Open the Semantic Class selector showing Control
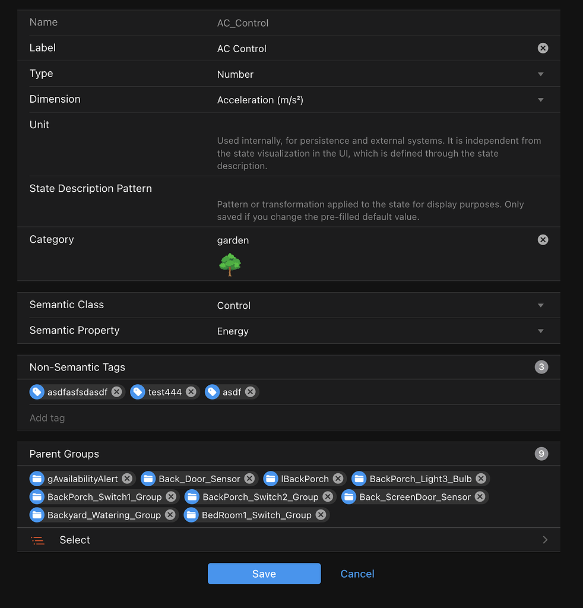The height and width of the screenshot is (608, 583). point(541,305)
